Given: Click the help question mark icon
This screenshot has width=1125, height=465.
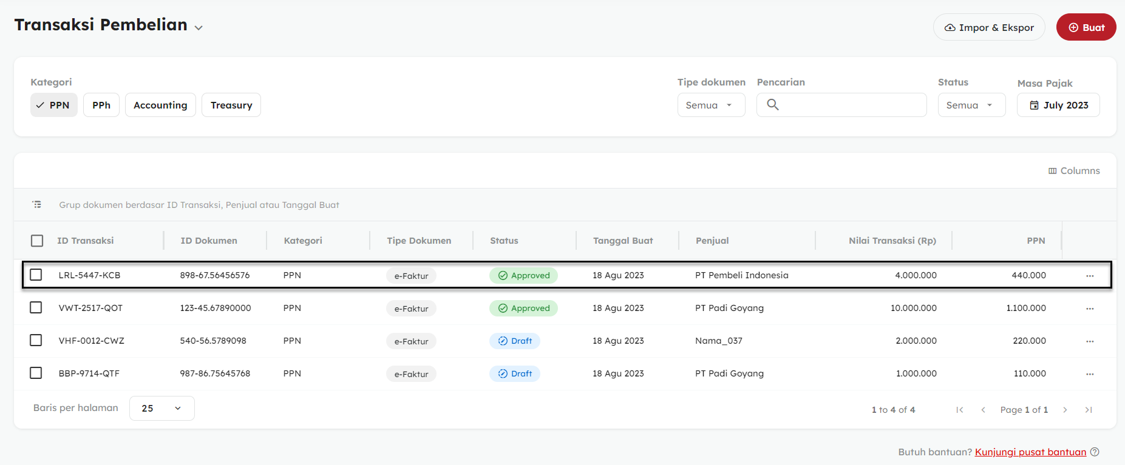Looking at the screenshot, I should click(1095, 452).
